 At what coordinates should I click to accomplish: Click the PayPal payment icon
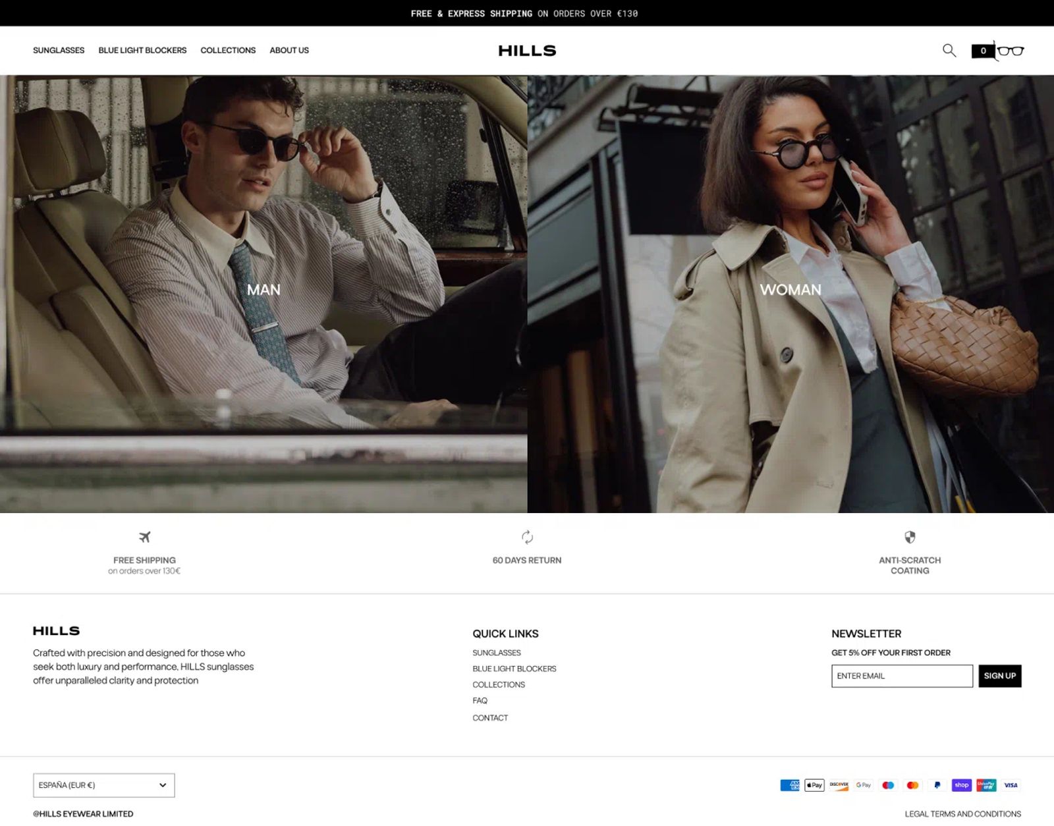point(937,785)
